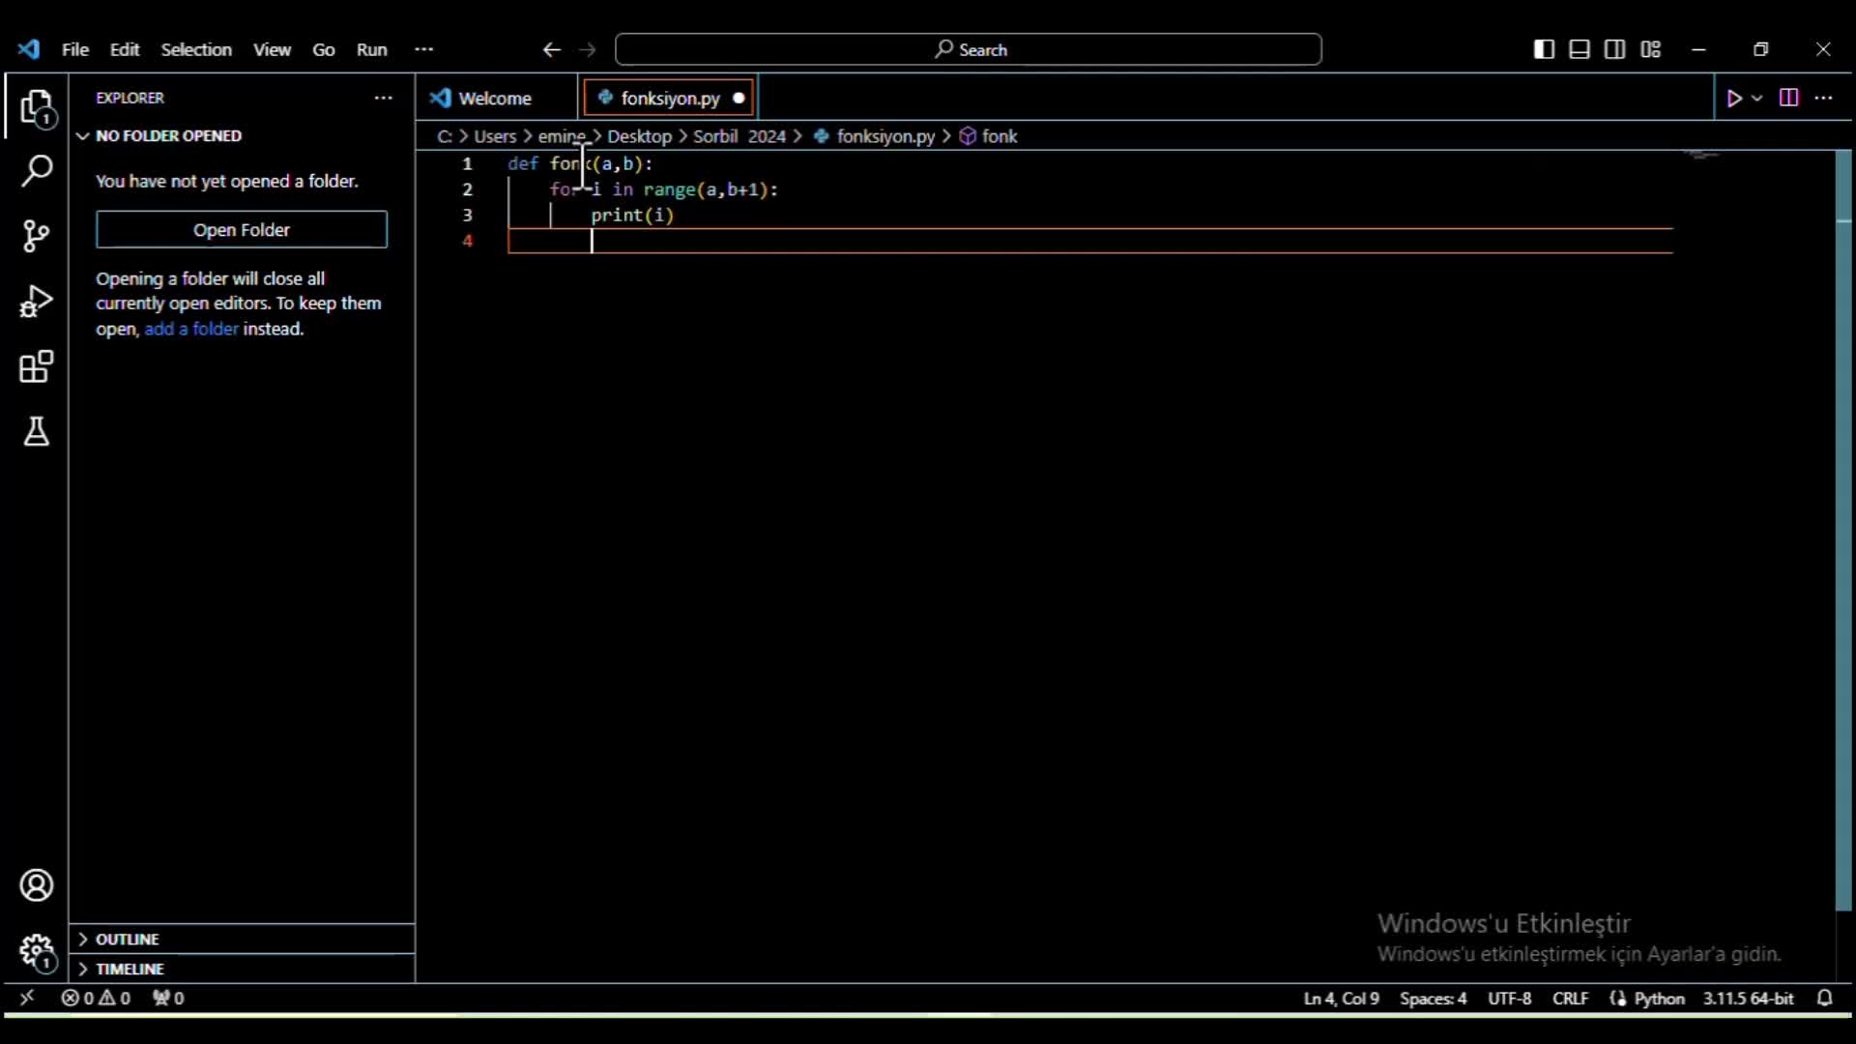Viewport: 1856px width, 1044px height.
Task: Run Python file with play button
Action: (1734, 98)
